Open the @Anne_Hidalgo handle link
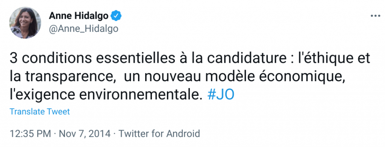This screenshot has height=147, width=385. tap(83, 29)
